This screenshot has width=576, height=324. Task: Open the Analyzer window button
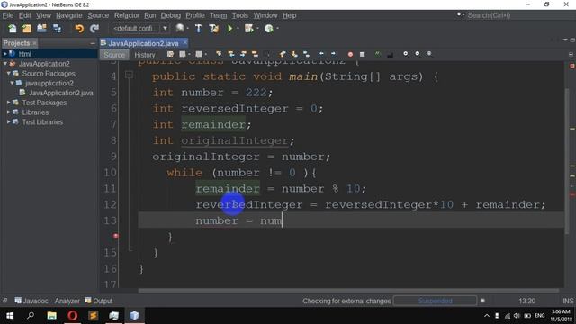tap(67, 301)
